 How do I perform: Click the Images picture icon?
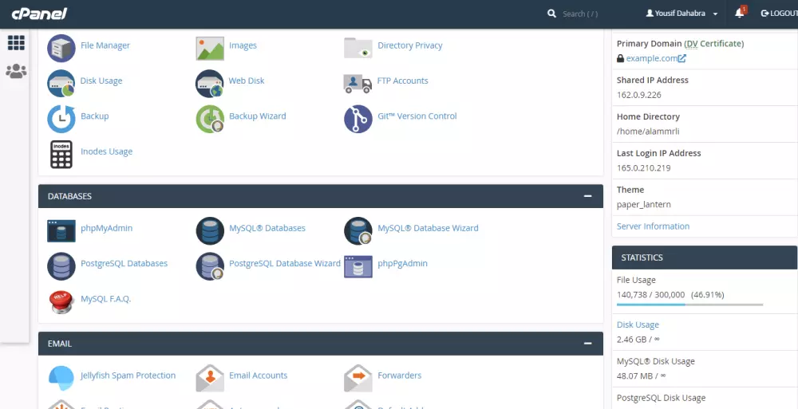coord(210,49)
